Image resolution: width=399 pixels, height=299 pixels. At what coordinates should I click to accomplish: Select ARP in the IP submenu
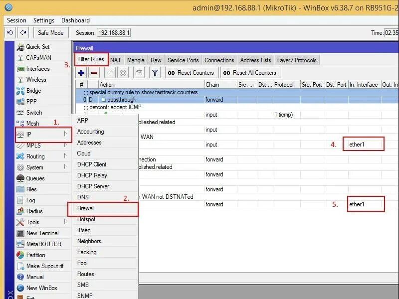(106, 121)
